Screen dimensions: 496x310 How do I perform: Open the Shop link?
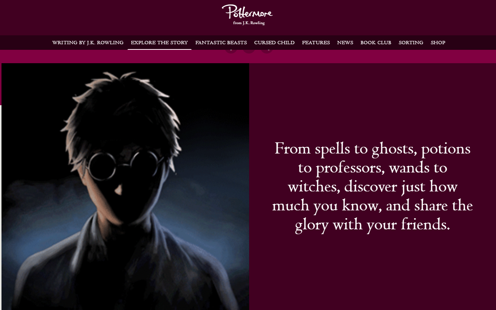pyautogui.click(x=438, y=43)
